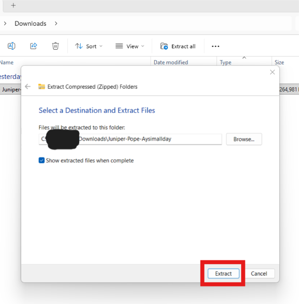Sort by the Date modified column header

[x=171, y=62]
